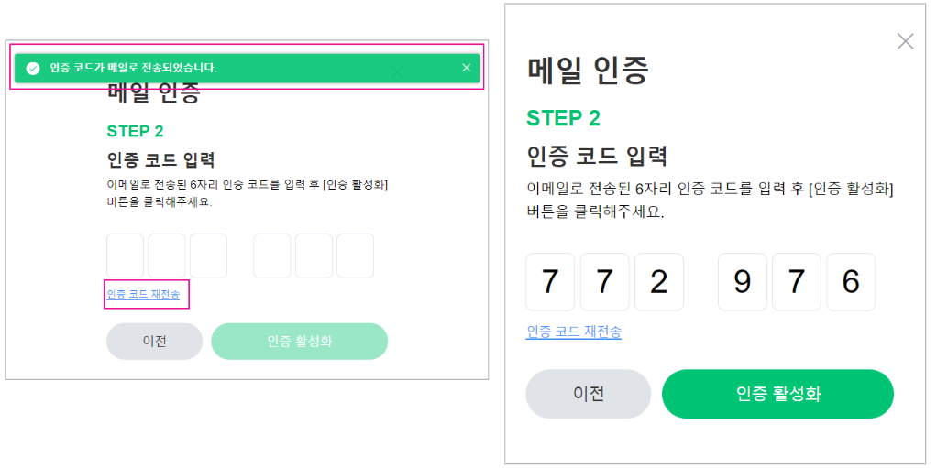Click the second empty code box

(167, 256)
